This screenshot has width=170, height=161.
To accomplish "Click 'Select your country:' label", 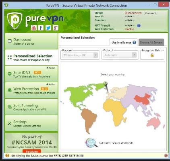I will (113, 74).
